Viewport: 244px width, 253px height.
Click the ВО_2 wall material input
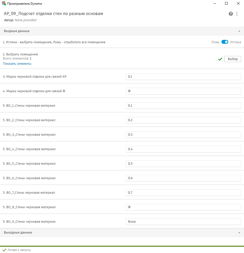pos(183,120)
